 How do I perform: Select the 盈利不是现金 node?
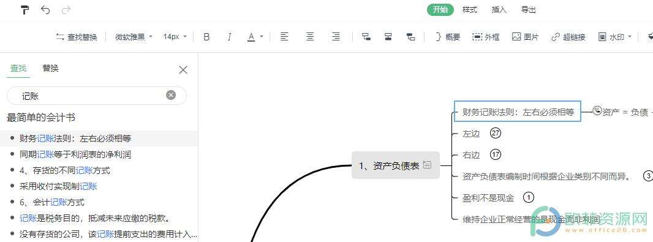(x=488, y=198)
